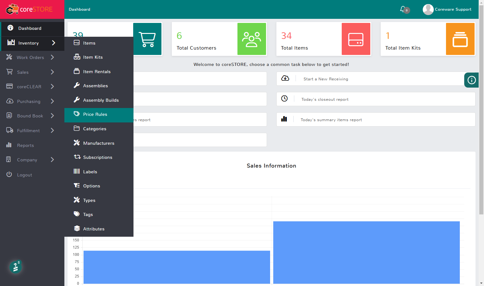The height and width of the screenshot is (286, 484).
Task: Expand the Sales menu chevron
Action: (x=52, y=72)
